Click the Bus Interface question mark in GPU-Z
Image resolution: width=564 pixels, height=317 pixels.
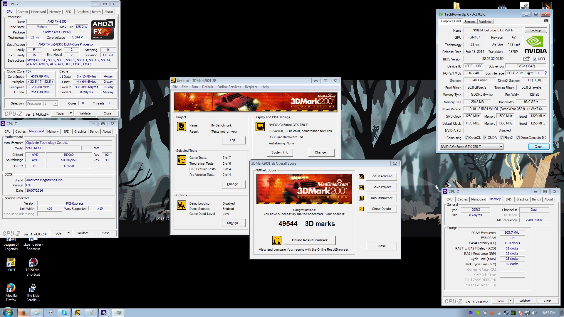(546, 73)
